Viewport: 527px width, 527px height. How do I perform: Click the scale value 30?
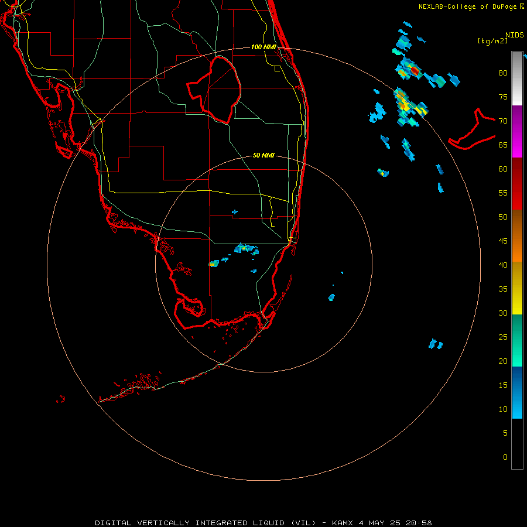(503, 313)
